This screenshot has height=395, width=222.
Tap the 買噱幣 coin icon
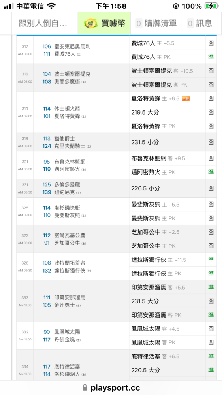[x=90, y=23]
